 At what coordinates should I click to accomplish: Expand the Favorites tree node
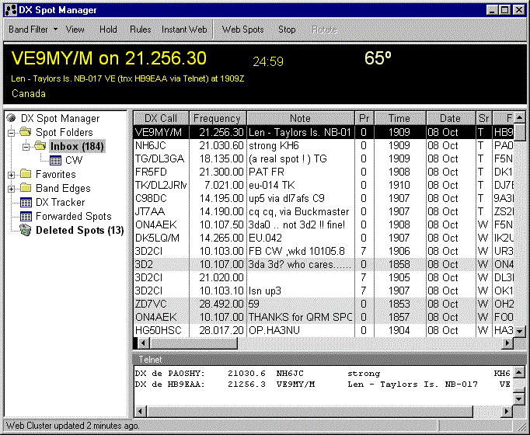[11, 175]
